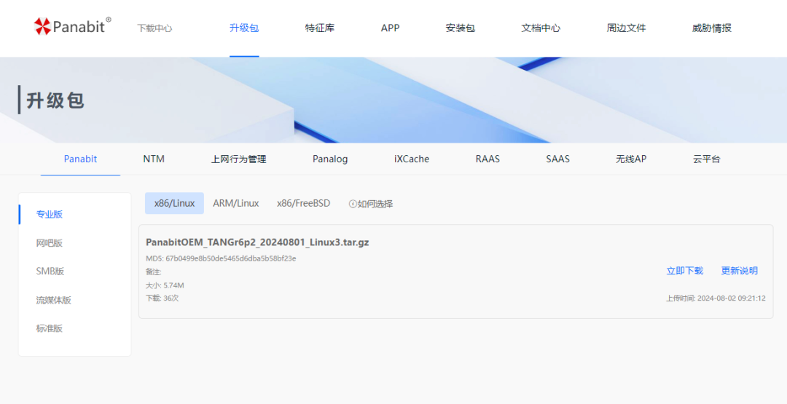Switch to the 无线AP tab
Viewport: 787px width, 404px height.
(x=631, y=159)
